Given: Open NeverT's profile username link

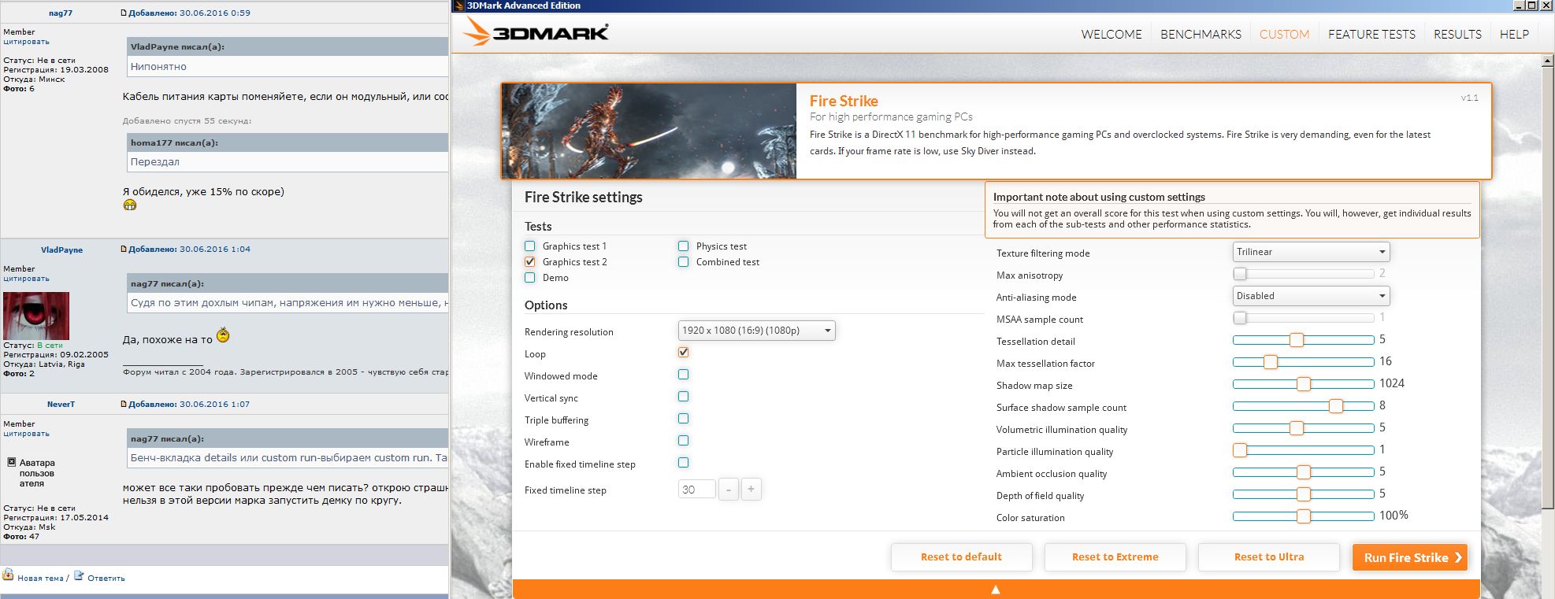Looking at the screenshot, I should pos(61,405).
